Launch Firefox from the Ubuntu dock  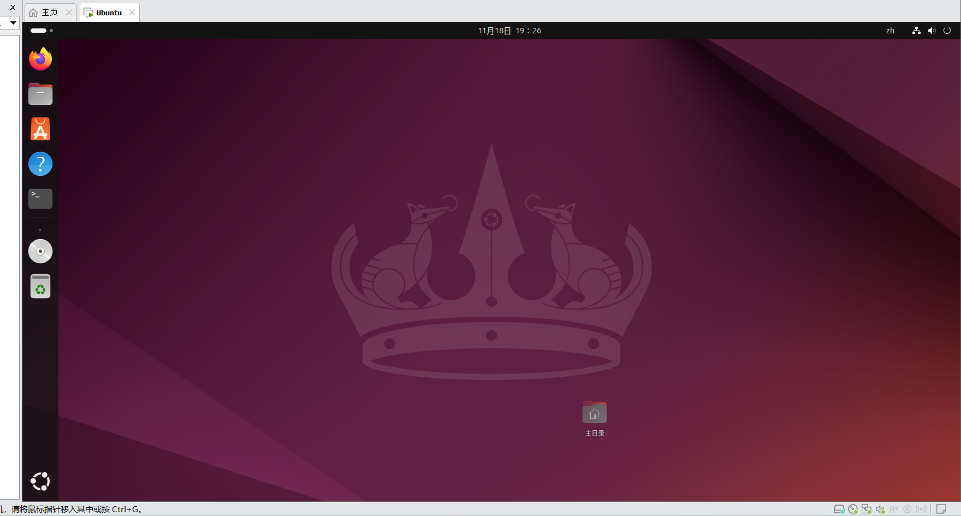(x=40, y=59)
